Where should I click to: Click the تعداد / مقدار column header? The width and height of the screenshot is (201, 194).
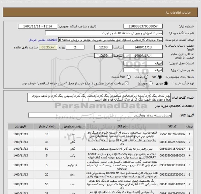[x=47, y=126]
